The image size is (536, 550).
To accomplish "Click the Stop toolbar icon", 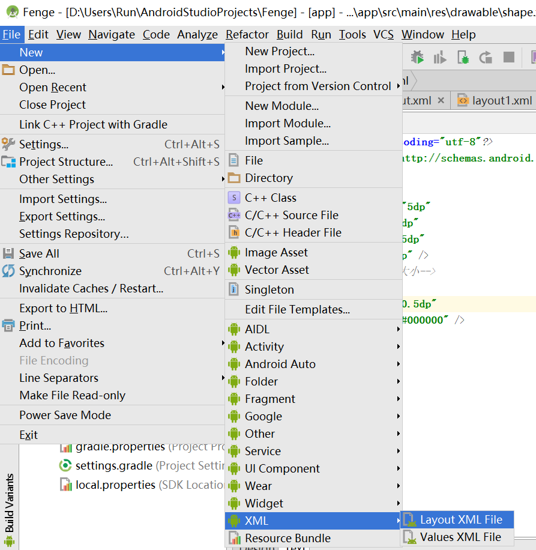I will [x=510, y=56].
